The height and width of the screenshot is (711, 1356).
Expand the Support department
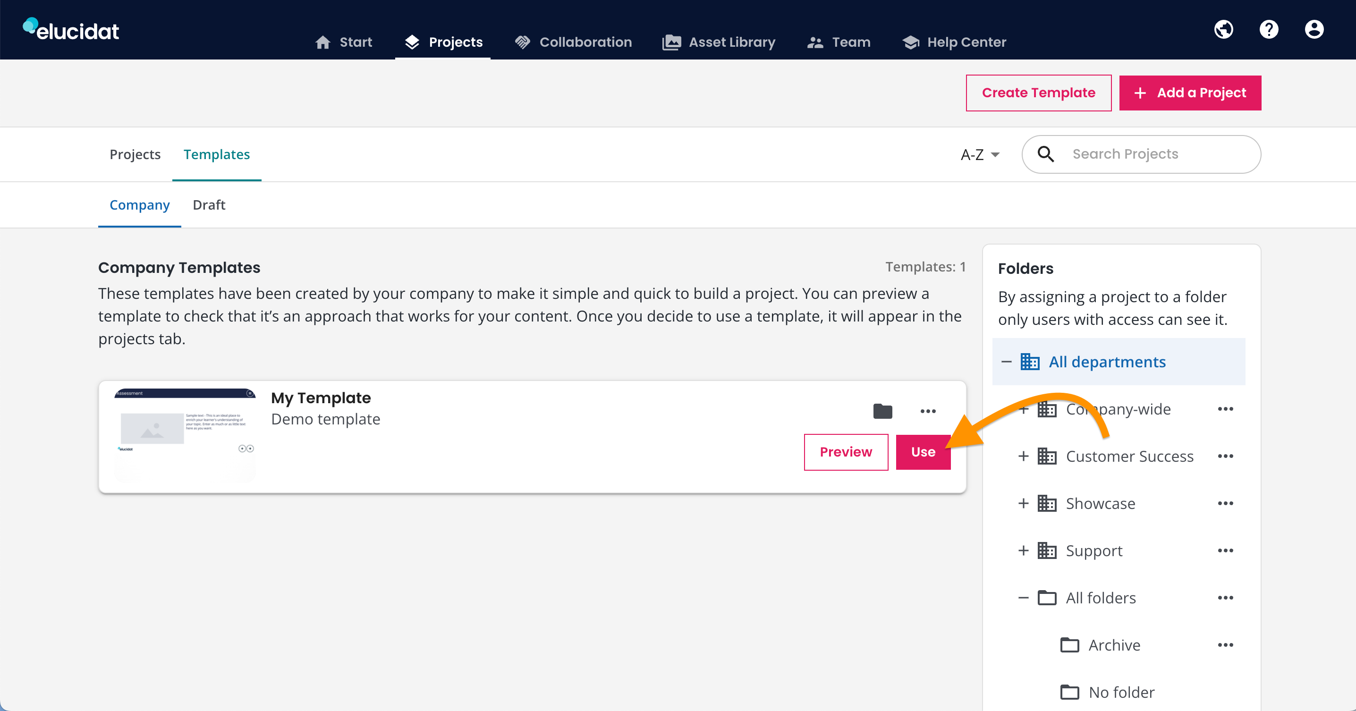point(1023,550)
